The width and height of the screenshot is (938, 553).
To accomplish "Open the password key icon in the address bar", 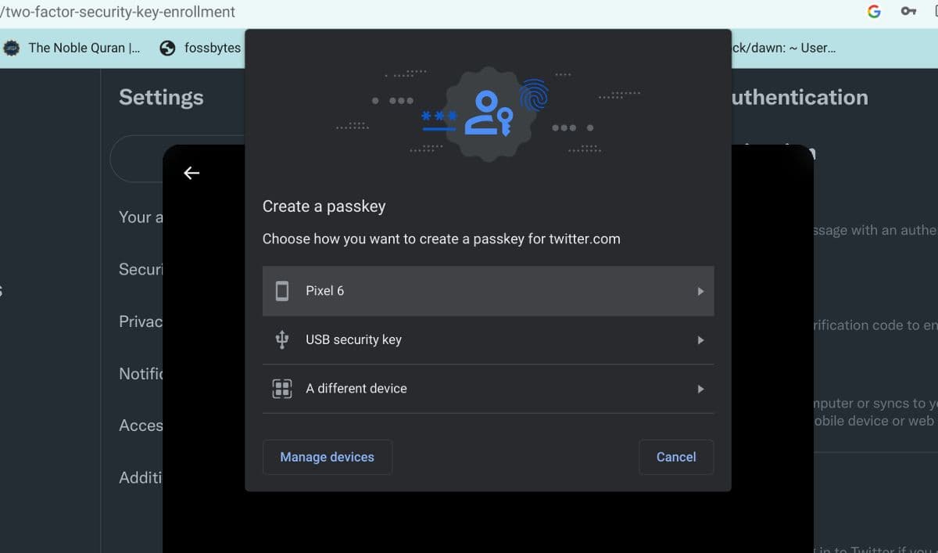I will [x=908, y=12].
